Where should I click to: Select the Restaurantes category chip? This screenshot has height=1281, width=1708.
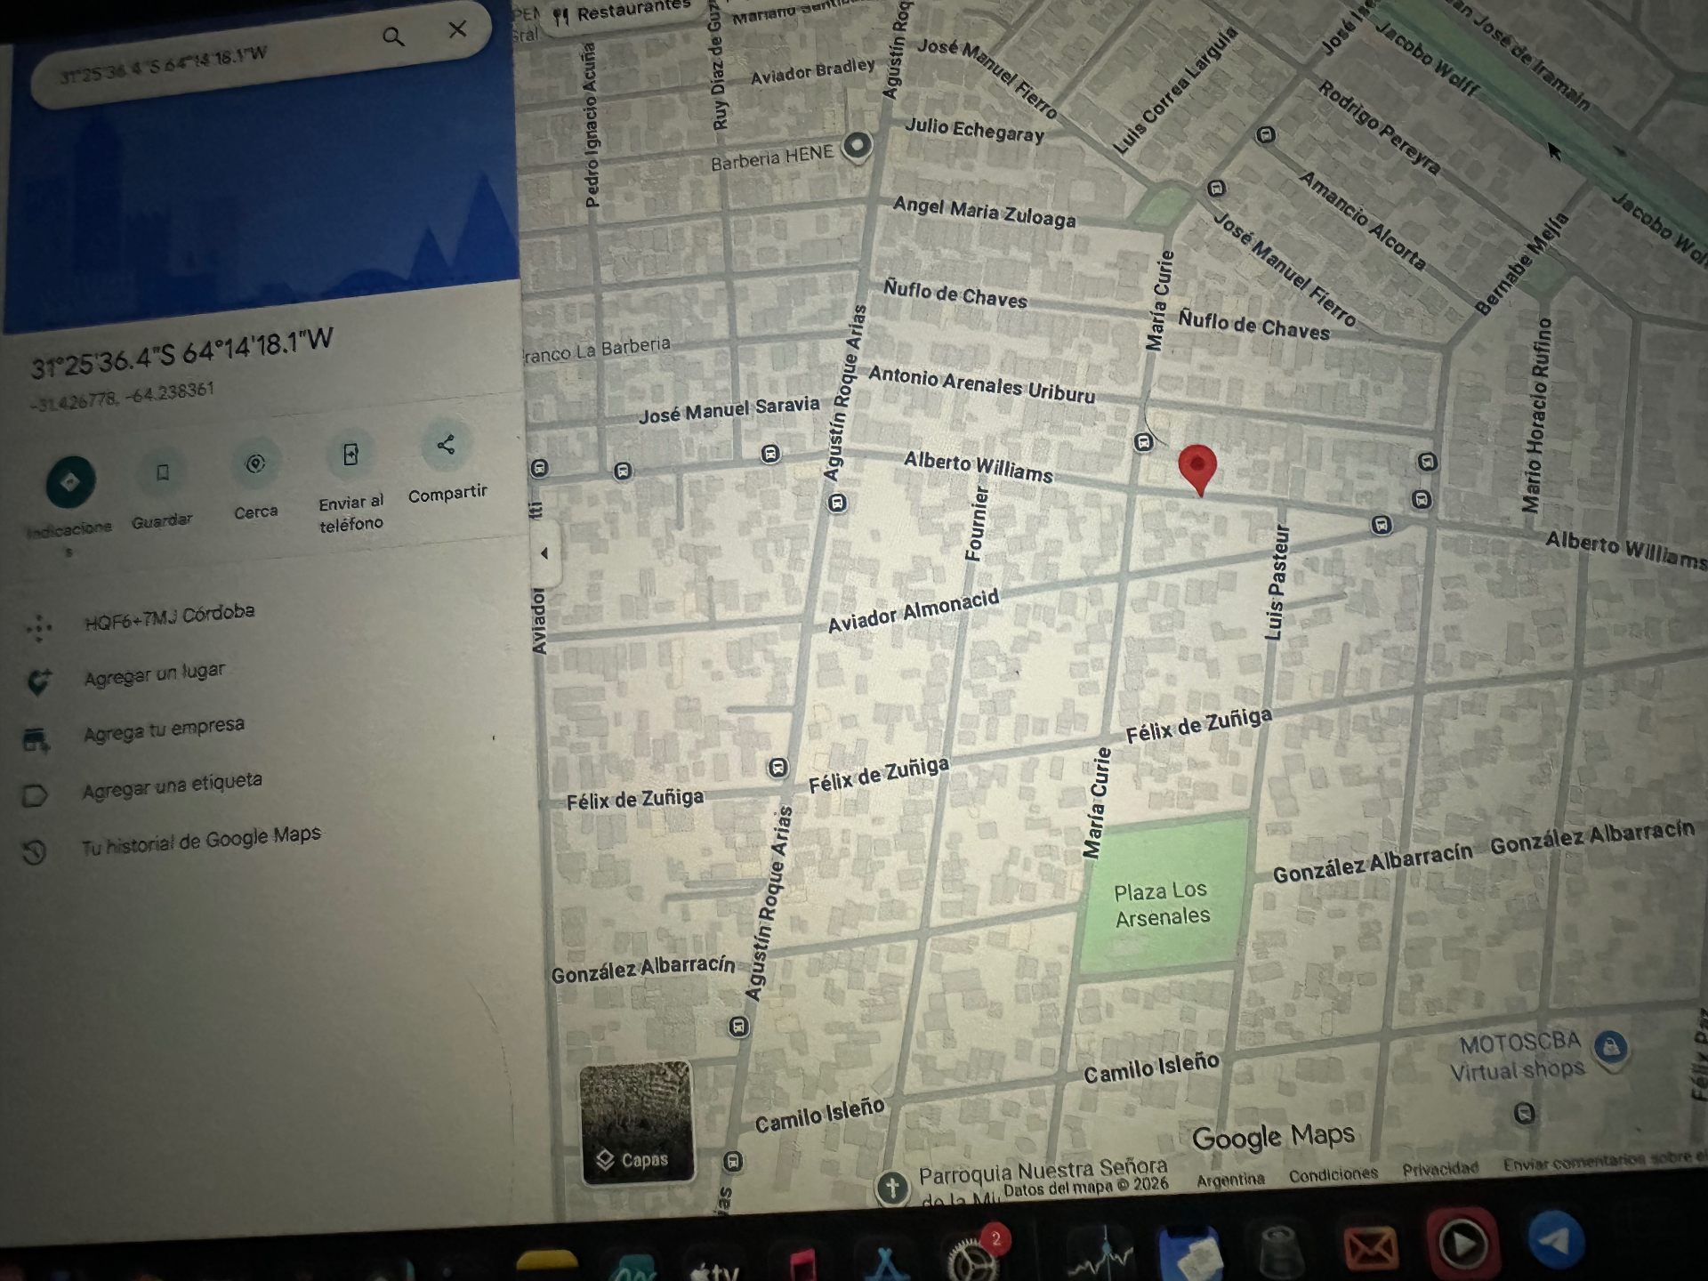621,12
